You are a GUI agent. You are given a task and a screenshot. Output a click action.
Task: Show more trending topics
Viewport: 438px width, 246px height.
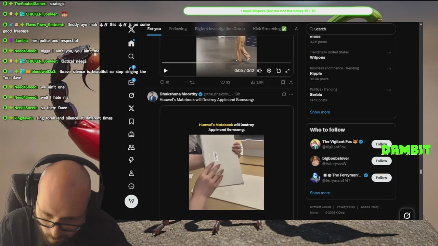(320, 112)
